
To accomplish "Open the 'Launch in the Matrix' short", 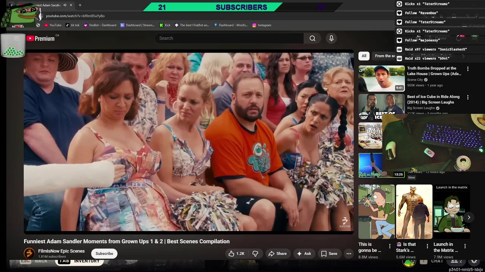I will pyautogui.click(x=451, y=212).
